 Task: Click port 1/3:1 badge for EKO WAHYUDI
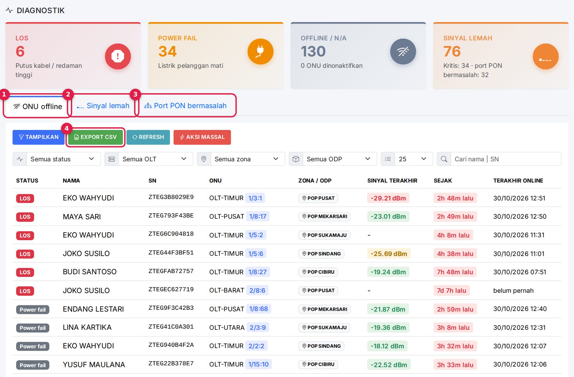click(x=255, y=198)
